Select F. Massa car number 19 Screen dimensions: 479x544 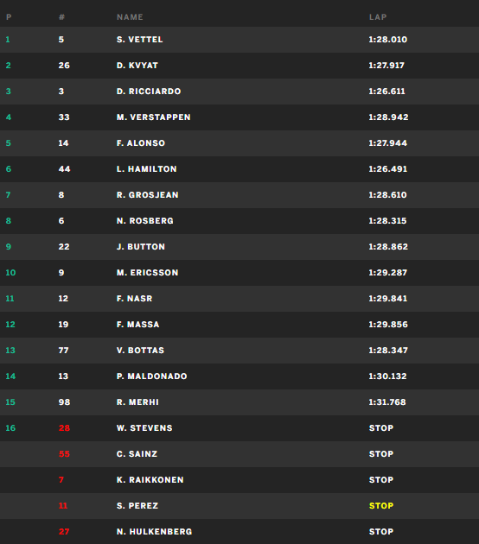tap(63, 325)
